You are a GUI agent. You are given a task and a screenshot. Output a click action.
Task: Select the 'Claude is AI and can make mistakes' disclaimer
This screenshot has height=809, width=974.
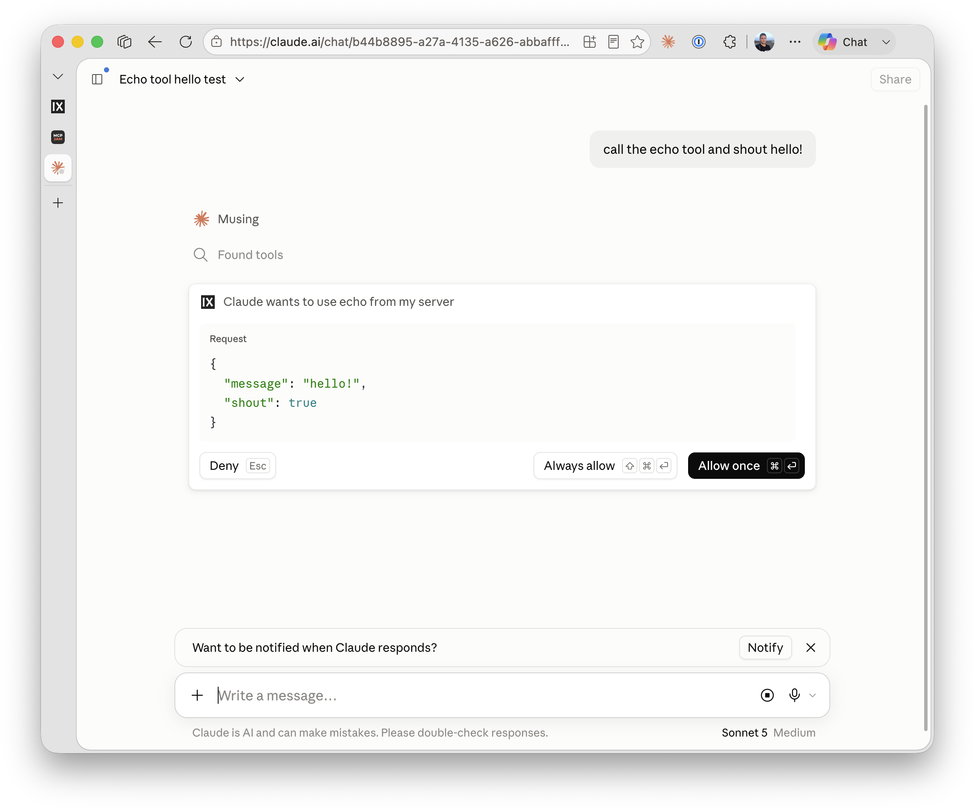click(x=370, y=732)
